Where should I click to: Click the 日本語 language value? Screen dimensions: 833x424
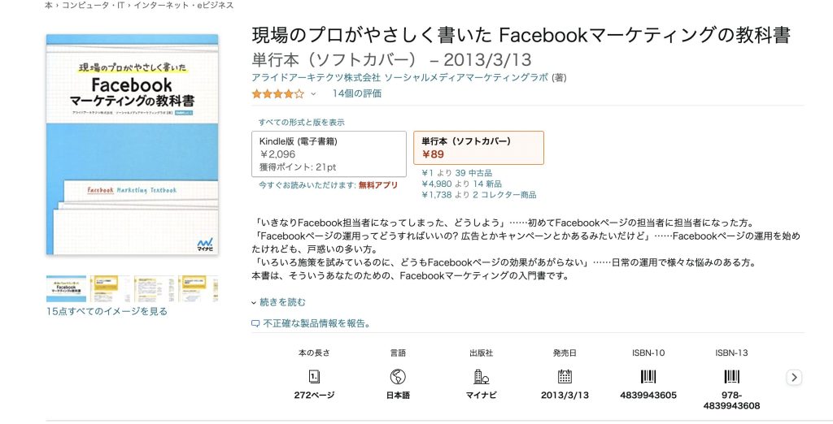coord(398,396)
